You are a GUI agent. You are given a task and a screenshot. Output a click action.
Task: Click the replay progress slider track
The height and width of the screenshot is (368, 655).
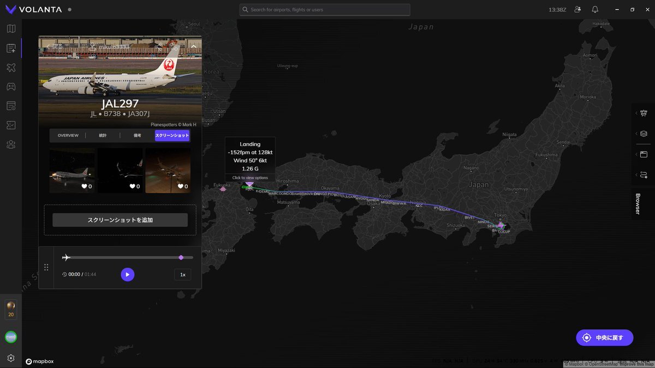coord(128,257)
